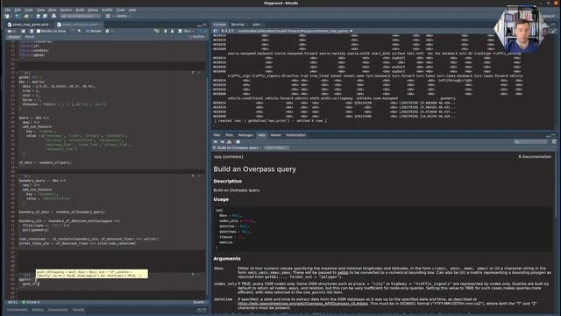
Task: Collapse the boundary_query chunk fold arrow
Action: (17, 176)
